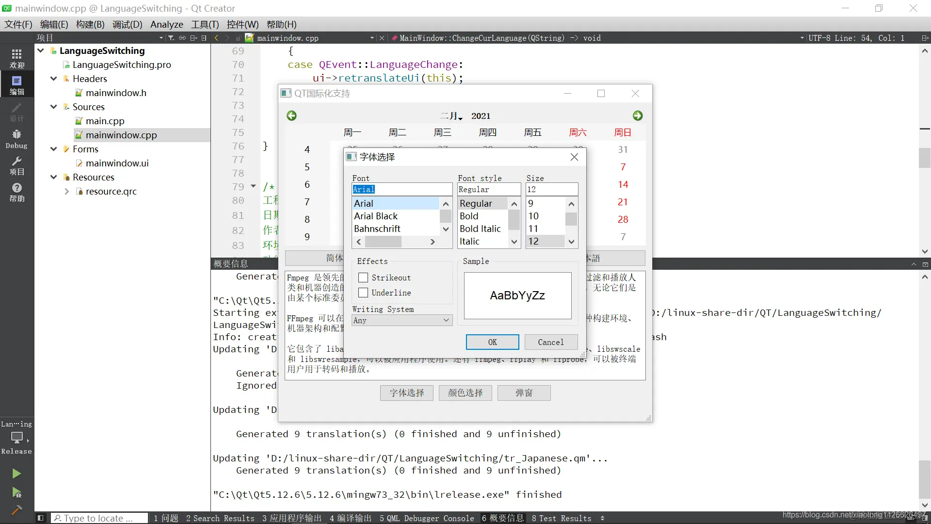
Task: Collapse the Headers folder in tree
Action: tap(54, 79)
